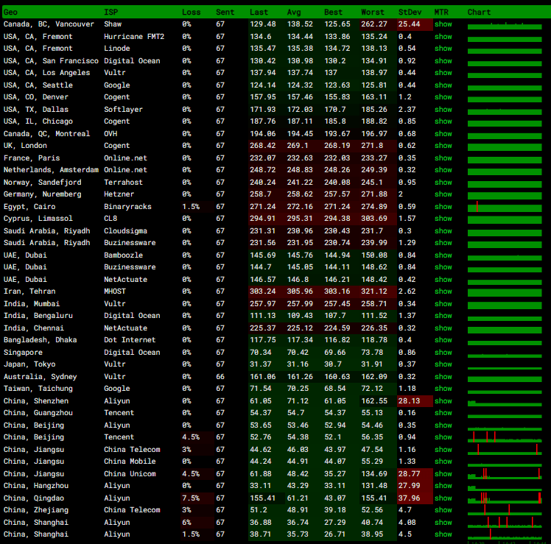Viewport: 551px width, 544px height.
Task: Click the Geo column header
Action: tap(10, 13)
